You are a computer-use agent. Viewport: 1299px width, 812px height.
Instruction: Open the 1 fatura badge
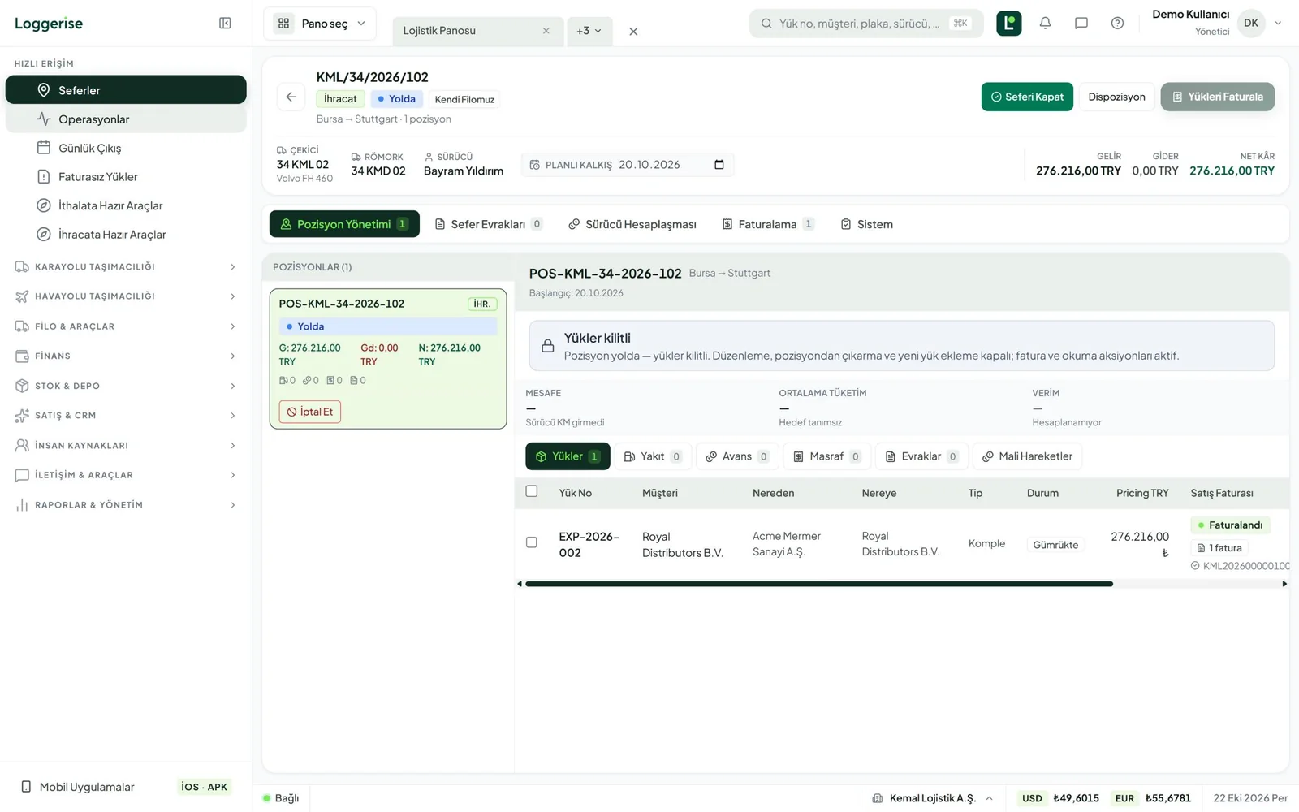tap(1219, 548)
